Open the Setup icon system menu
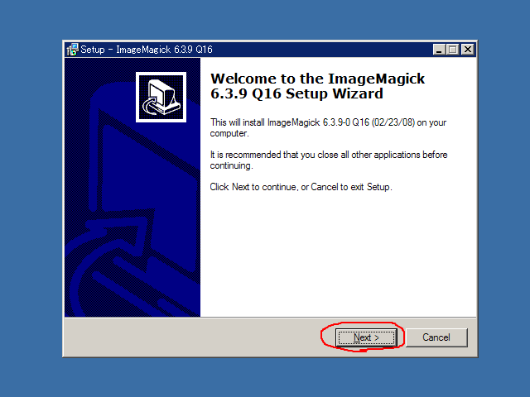 pos(72,50)
